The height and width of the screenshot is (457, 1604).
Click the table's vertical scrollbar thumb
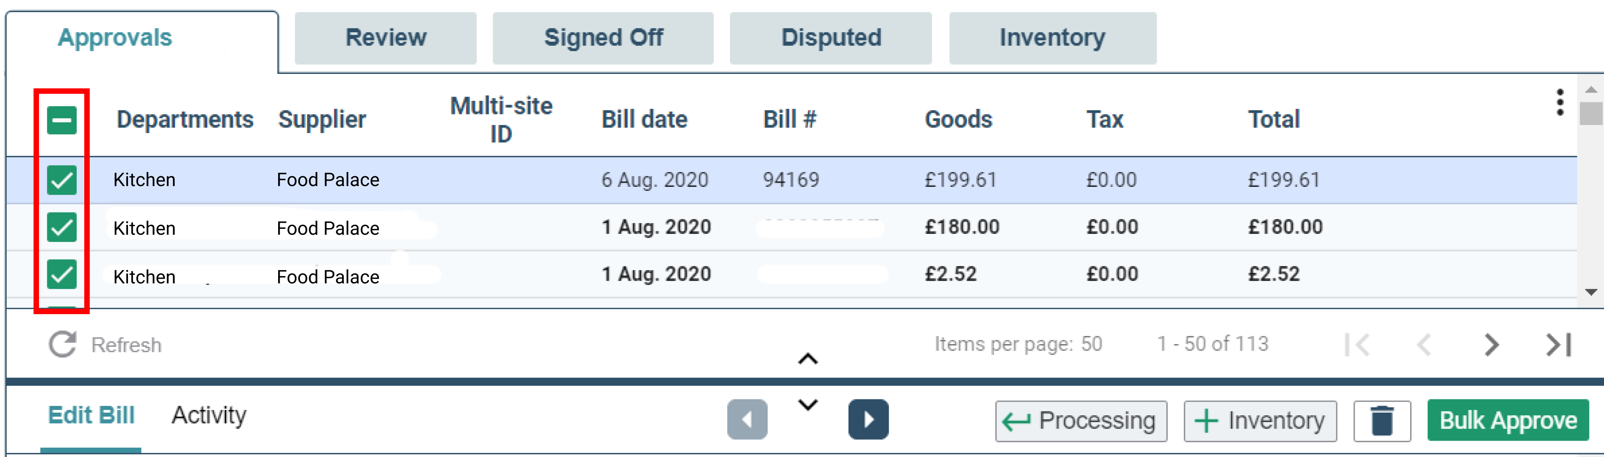click(1591, 114)
